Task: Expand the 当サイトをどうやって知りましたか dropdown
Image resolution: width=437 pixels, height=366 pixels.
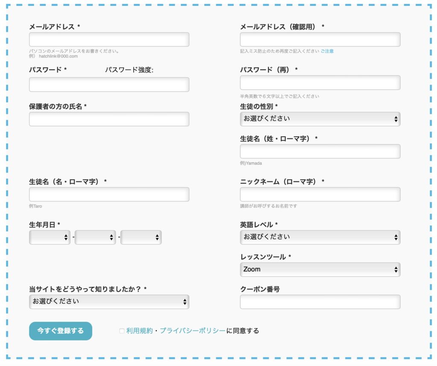Action: [x=109, y=302]
